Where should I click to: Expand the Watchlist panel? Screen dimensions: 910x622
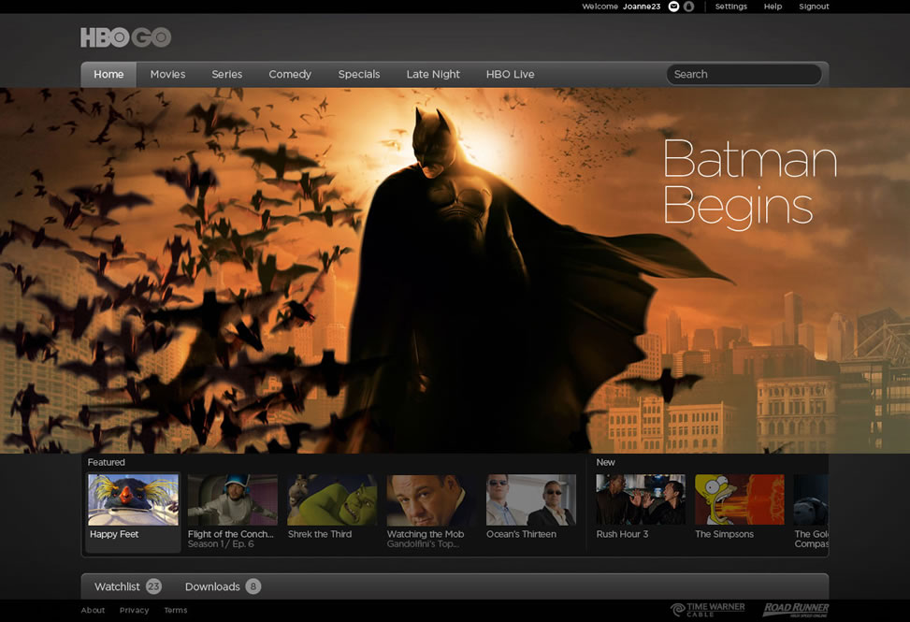tap(117, 586)
